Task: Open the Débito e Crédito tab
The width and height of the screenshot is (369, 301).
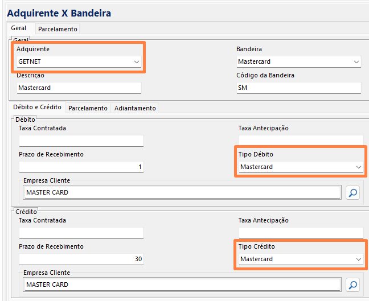Action: pos(38,108)
